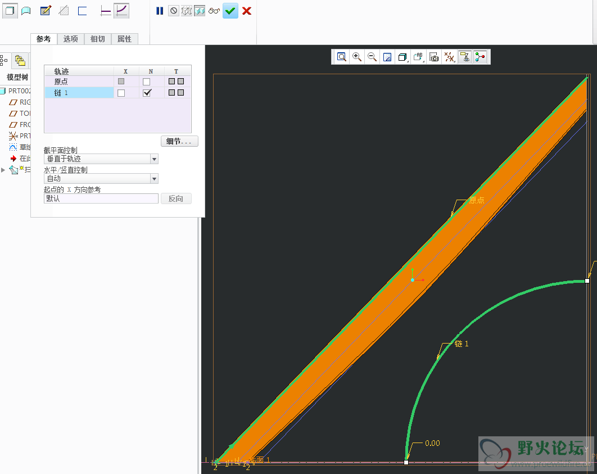Click the glasses verify preview icon
Screen dimensions: 597x474
click(x=214, y=11)
